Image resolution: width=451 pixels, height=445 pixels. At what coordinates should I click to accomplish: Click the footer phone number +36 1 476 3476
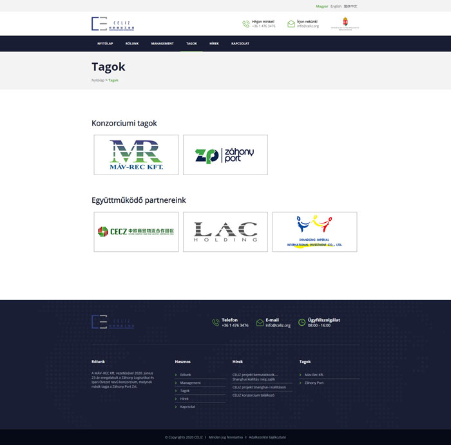(235, 325)
